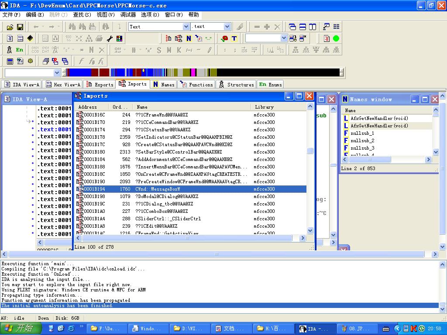Open the Functions window toolbar icon
The image size is (447, 335).
(x=199, y=38)
